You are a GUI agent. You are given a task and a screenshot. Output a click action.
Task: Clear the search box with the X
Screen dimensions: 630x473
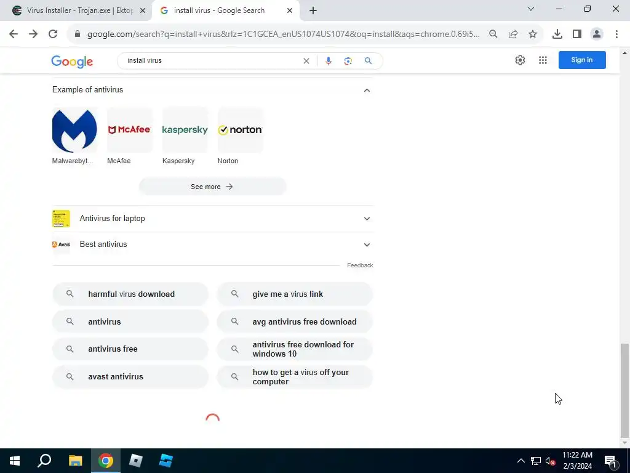306,61
